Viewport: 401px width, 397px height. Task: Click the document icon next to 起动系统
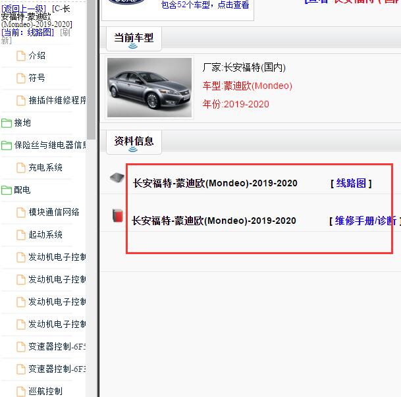[x=21, y=235]
